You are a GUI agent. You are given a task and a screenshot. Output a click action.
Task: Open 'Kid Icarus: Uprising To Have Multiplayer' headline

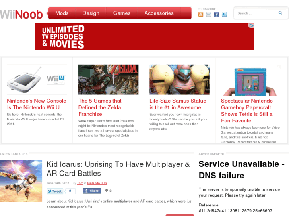118,169
